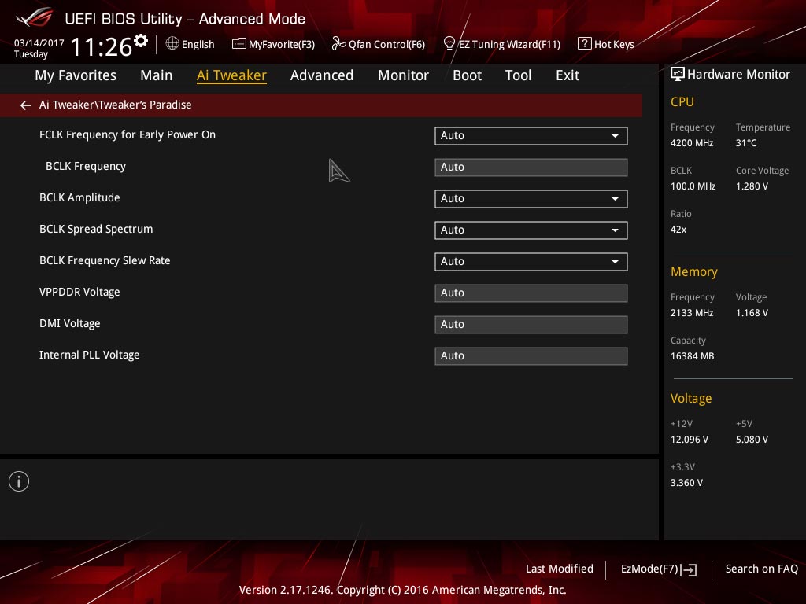Launch EZ Tuning Wizard(F11)
Image resolution: width=806 pixels, height=604 pixels.
click(509, 45)
